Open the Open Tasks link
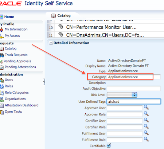The height and width of the screenshot is (149, 164). [x=13, y=111]
